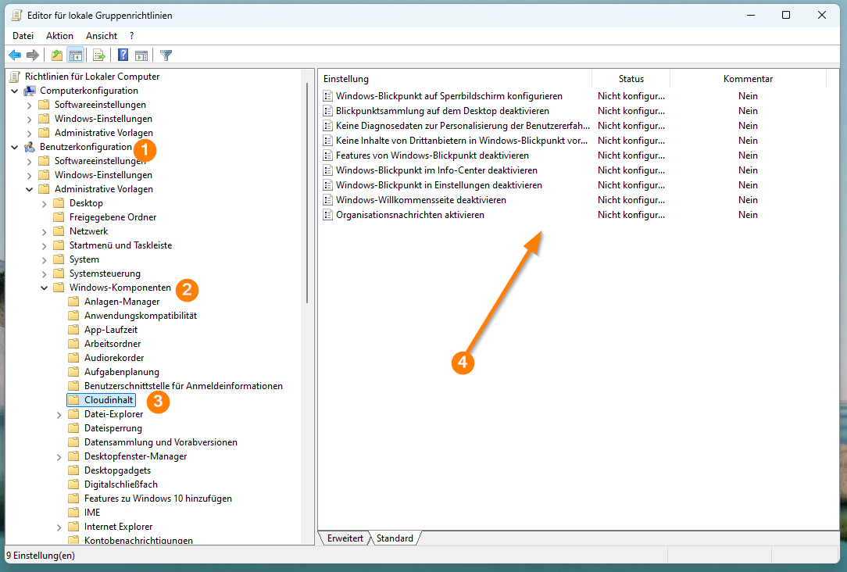Select the Netzwerk tree item
Viewport: 847px width, 572px height.
pos(88,231)
